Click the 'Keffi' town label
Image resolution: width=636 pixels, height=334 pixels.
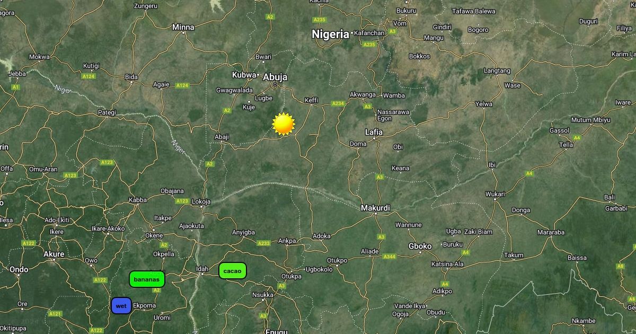tap(312, 100)
